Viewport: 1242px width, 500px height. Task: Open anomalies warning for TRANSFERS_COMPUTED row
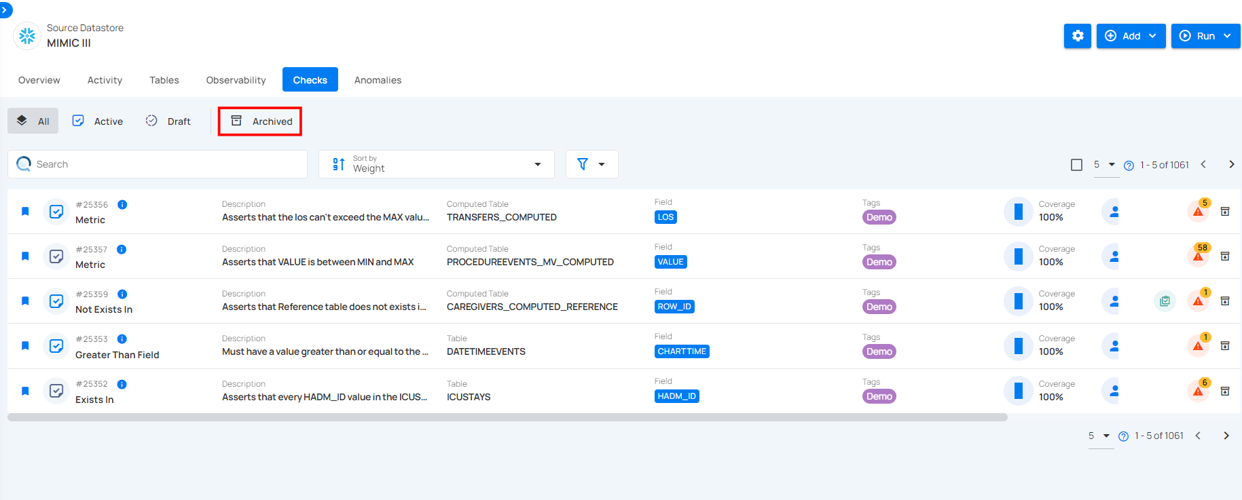coord(1199,211)
